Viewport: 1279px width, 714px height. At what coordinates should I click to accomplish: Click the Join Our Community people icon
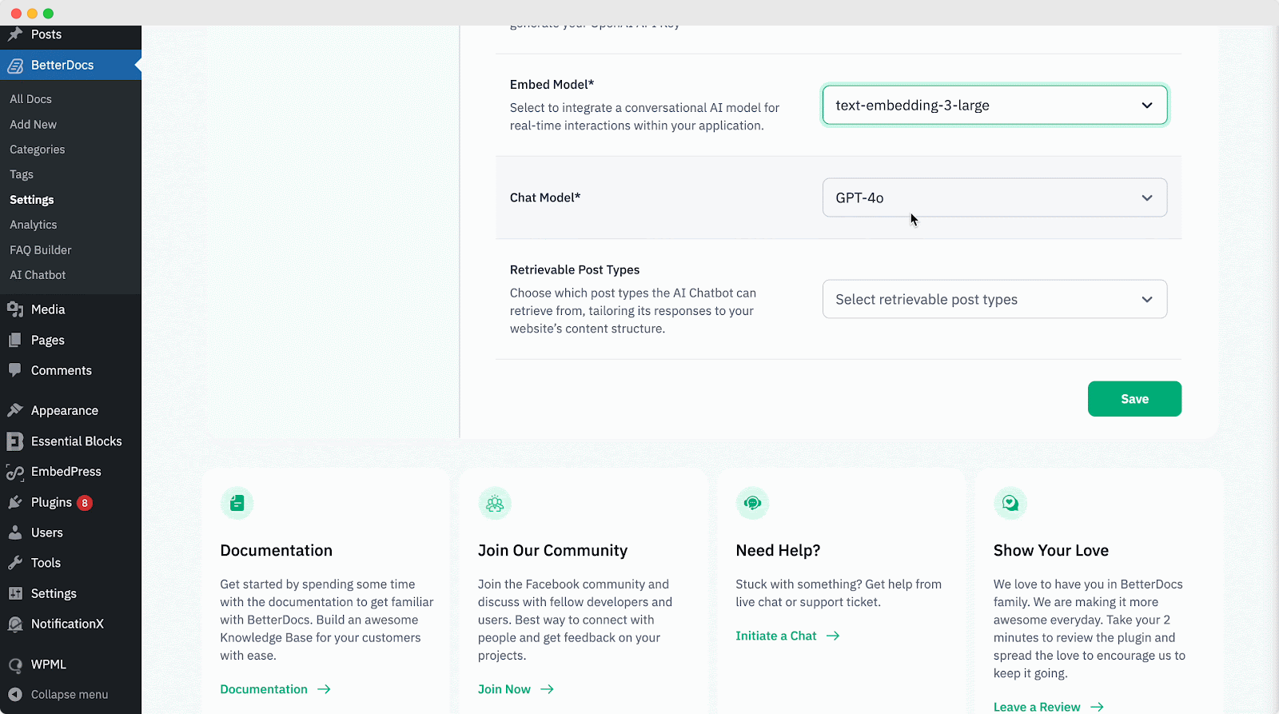tap(495, 503)
